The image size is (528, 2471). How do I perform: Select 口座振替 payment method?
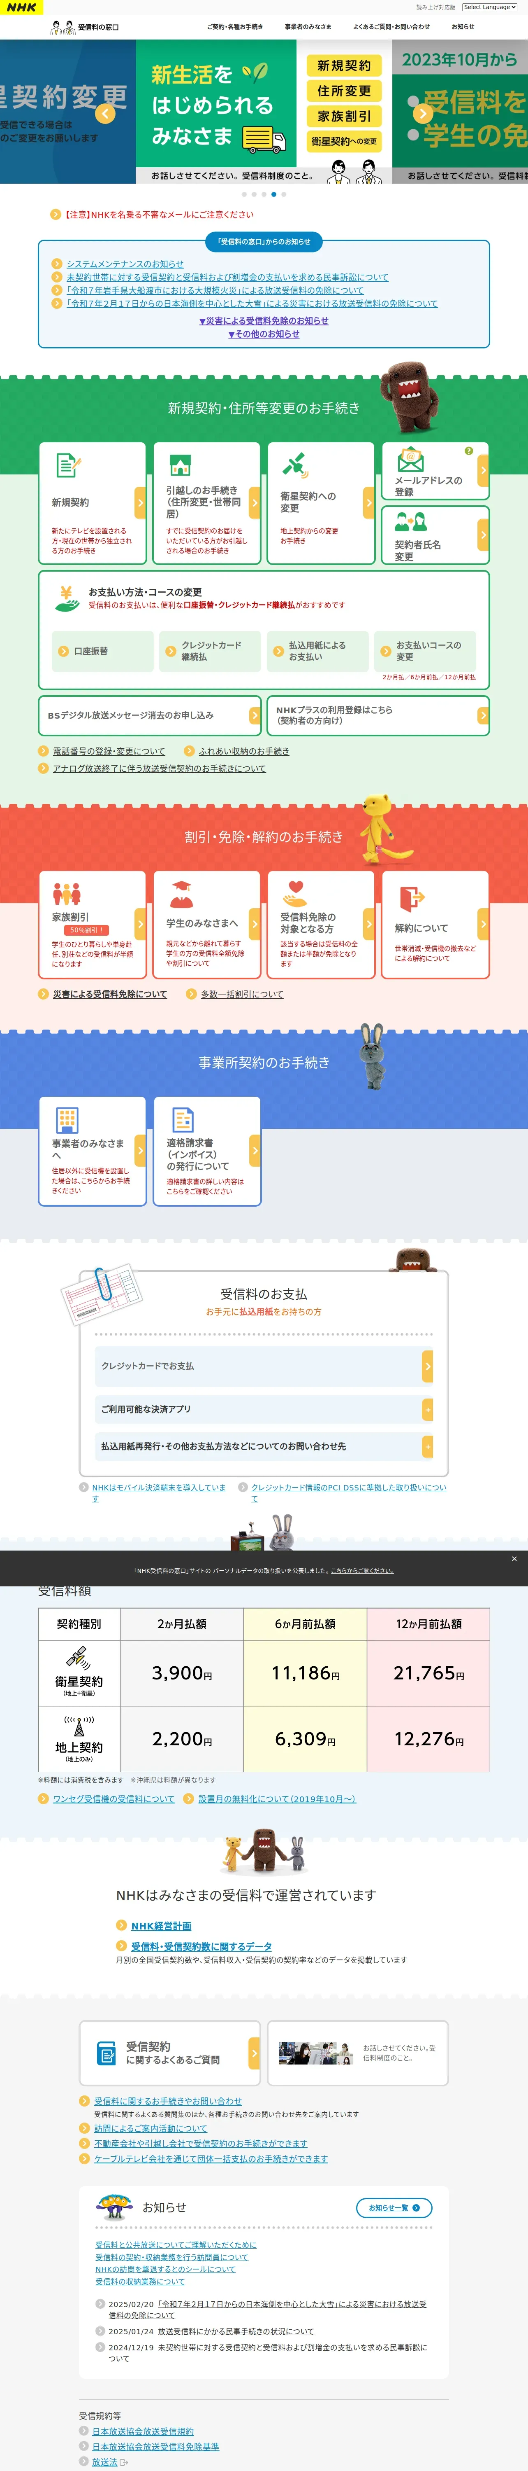coord(102,652)
